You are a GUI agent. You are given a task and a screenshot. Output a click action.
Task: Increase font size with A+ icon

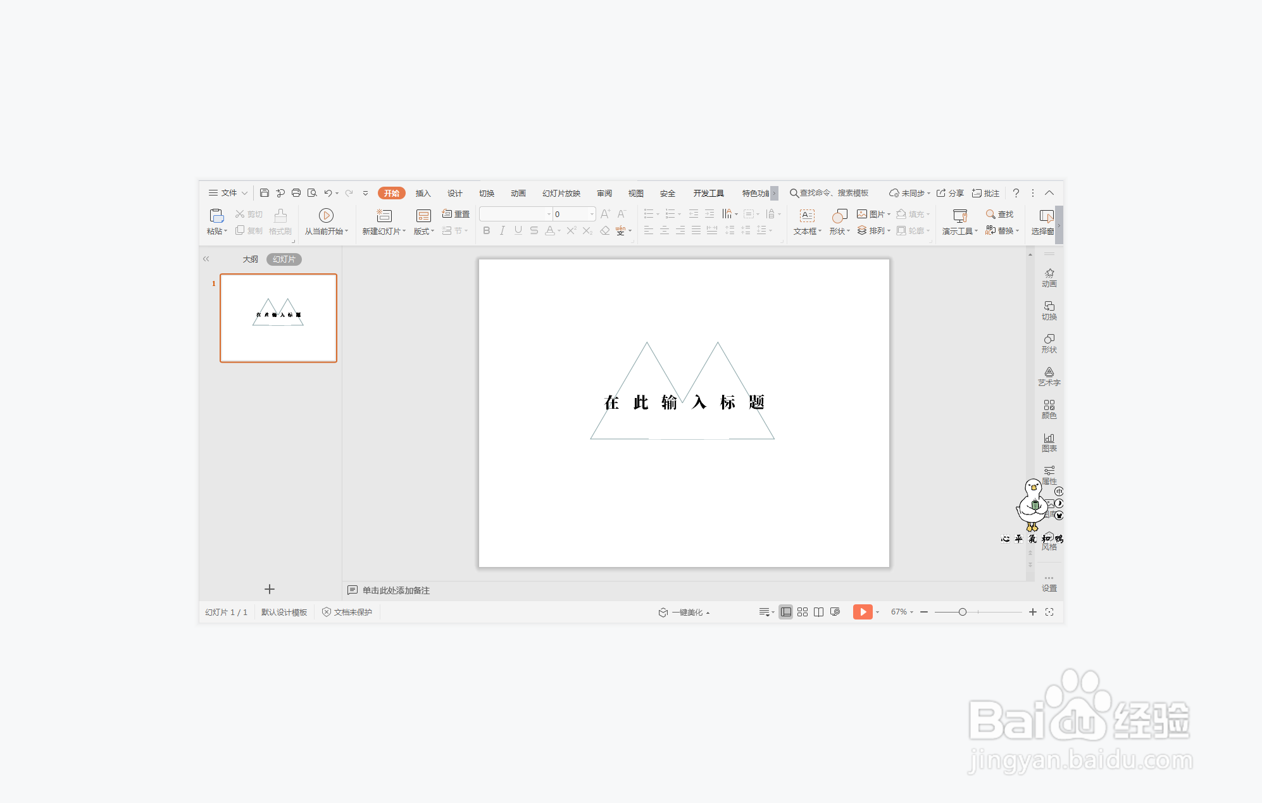tap(606, 214)
